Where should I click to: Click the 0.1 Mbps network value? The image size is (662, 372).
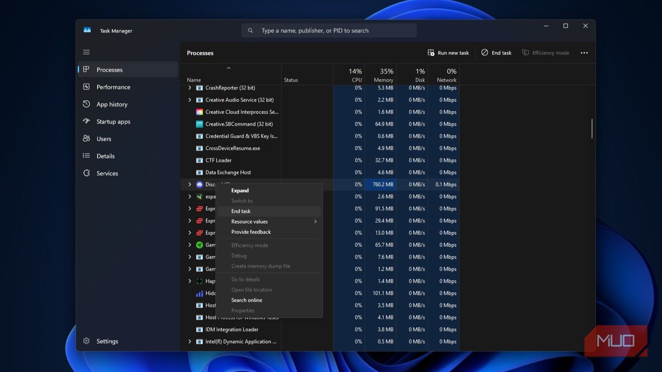pos(446,184)
